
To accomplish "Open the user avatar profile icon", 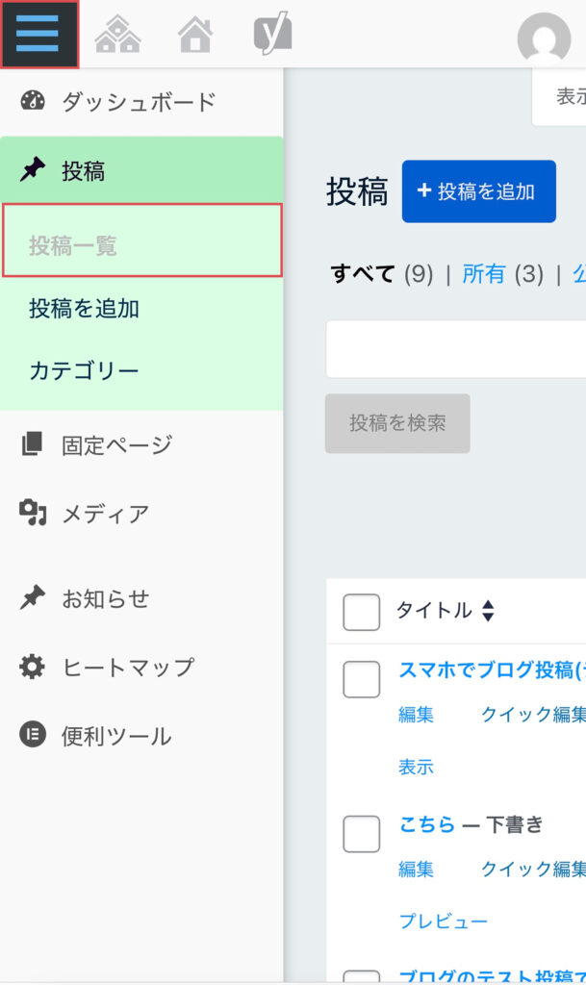I will pos(544,38).
